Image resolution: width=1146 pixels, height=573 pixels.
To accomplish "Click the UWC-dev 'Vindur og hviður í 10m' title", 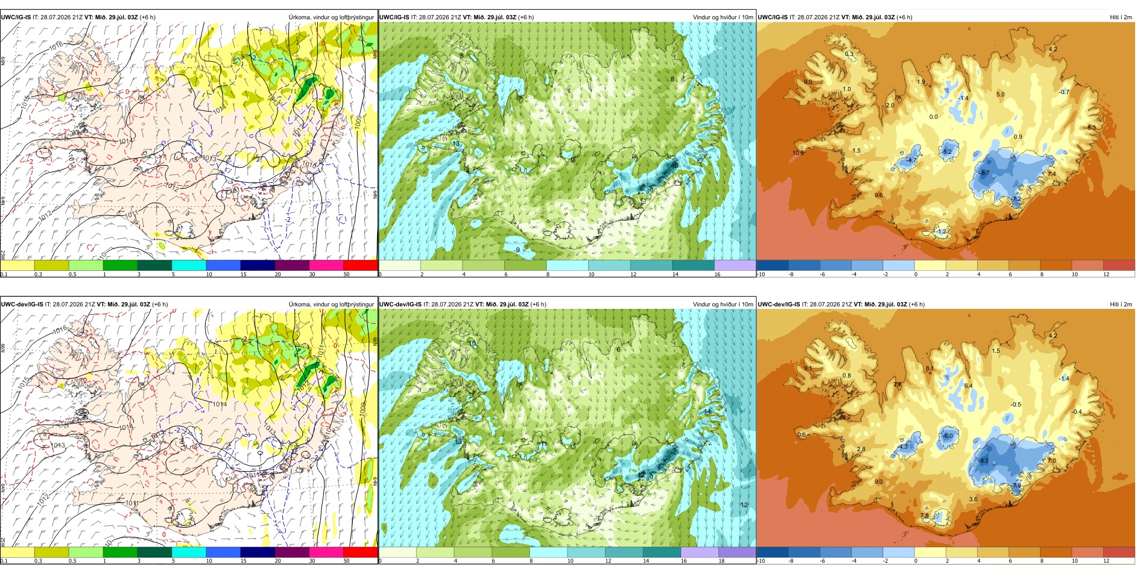I will pos(723,305).
